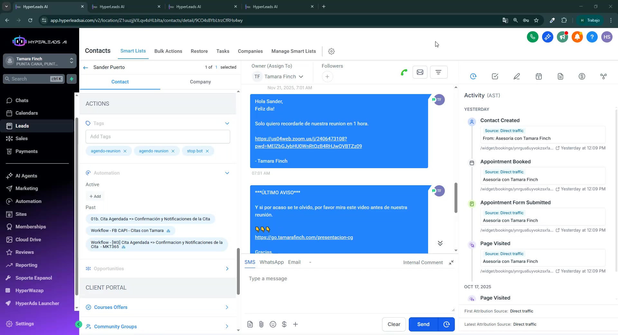This screenshot has height=335, width=618.
Task: Insert a template using the document icon
Action: click(x=250, y=324)
